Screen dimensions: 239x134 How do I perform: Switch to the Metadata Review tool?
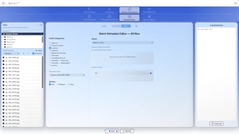point(90,18)
